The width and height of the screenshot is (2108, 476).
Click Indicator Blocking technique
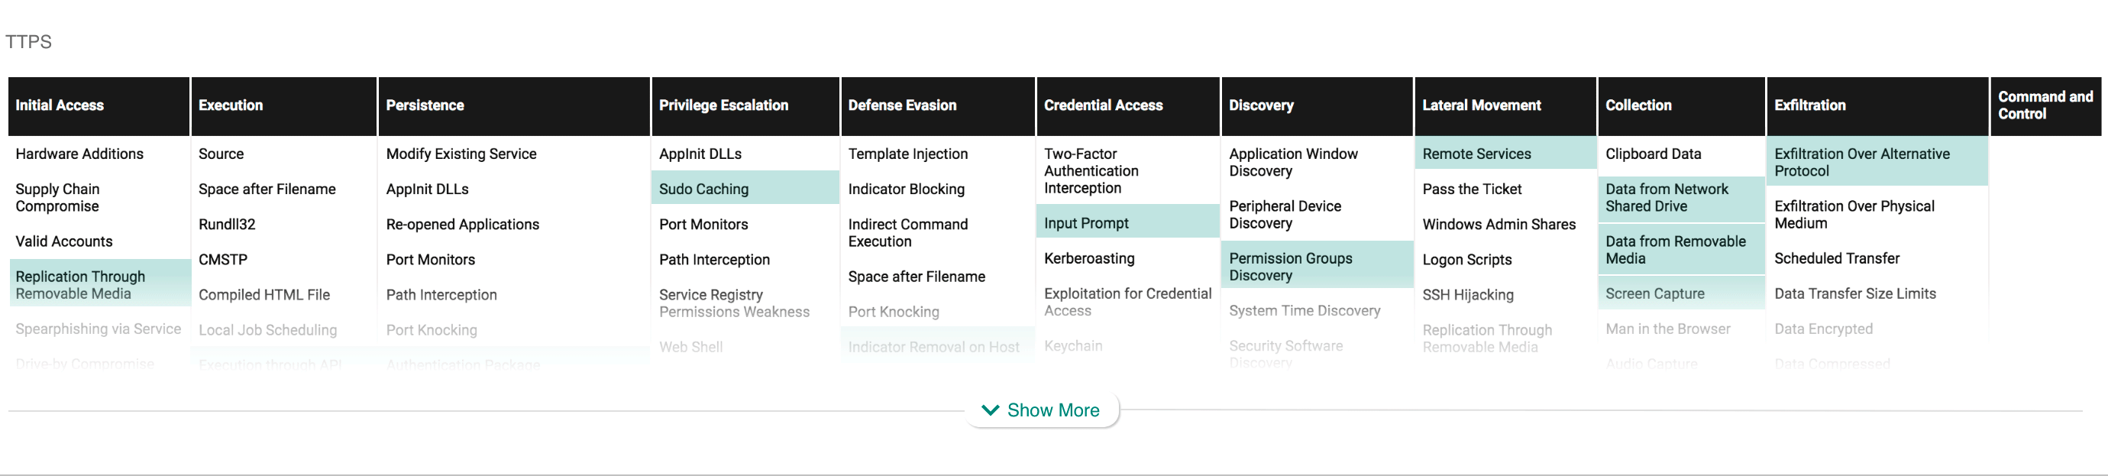906,189
